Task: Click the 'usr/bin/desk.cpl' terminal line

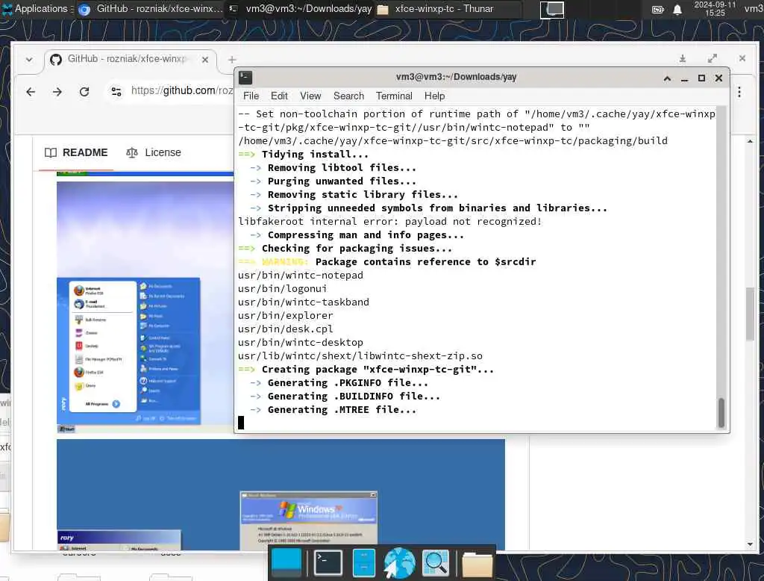Action: tap(286, 329)
